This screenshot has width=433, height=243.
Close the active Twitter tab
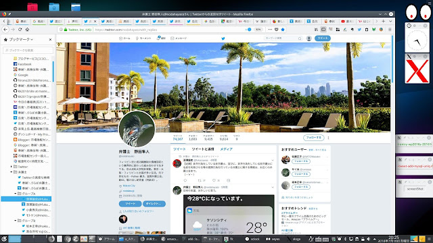(95, 21)
